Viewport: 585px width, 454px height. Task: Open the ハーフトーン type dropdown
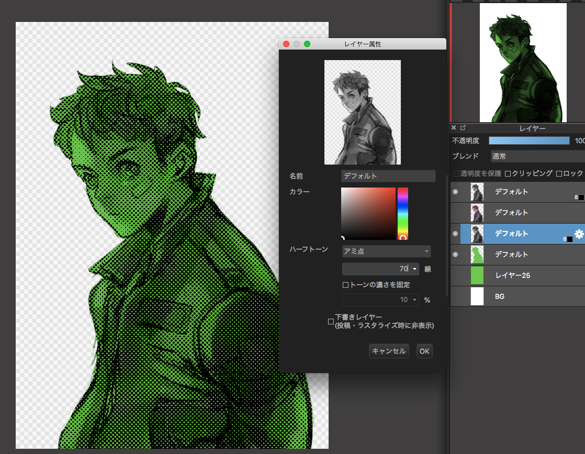[386, 251]
